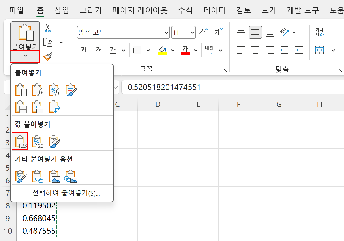The width and height of the screenshot is (344, 241).
Task: Toggle bold formatting
Action: (83, 50)
